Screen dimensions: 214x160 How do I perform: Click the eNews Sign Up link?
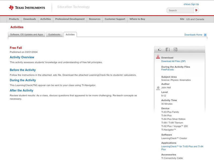191,4
